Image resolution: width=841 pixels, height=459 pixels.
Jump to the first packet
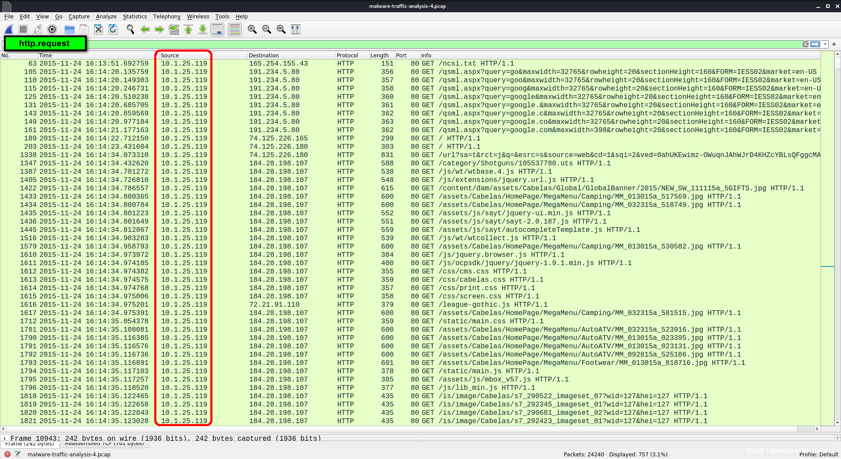188,29
